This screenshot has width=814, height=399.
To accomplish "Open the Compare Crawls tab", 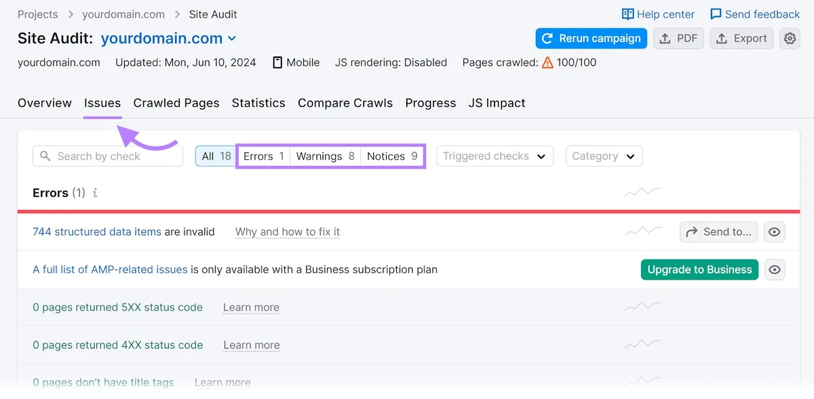I will (x=345, y=103).
